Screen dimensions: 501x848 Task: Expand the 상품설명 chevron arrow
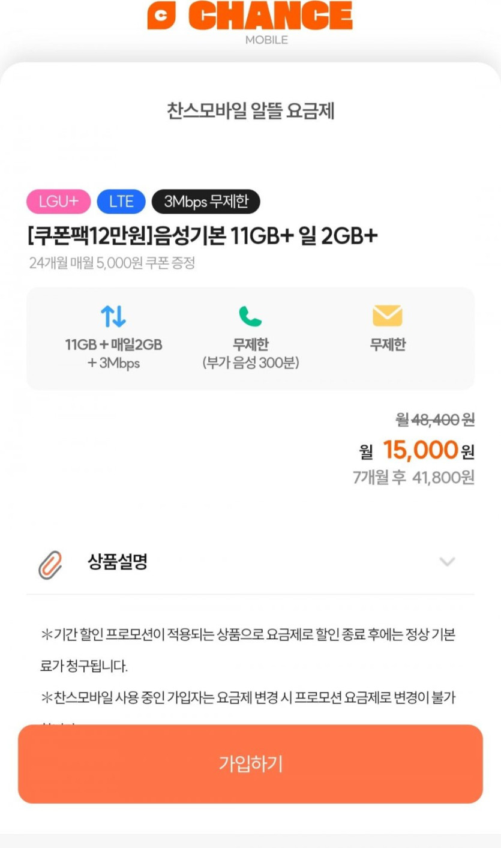coord(447,562)
